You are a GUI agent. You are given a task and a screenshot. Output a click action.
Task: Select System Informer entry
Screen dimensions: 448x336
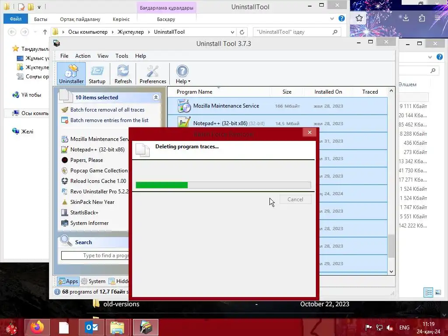click(x=85, y=223)
